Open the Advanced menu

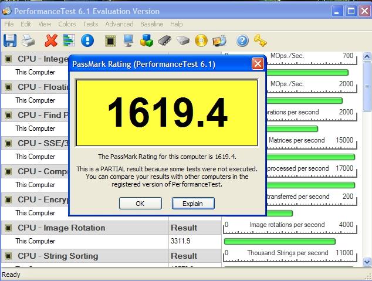coord(119,24)
